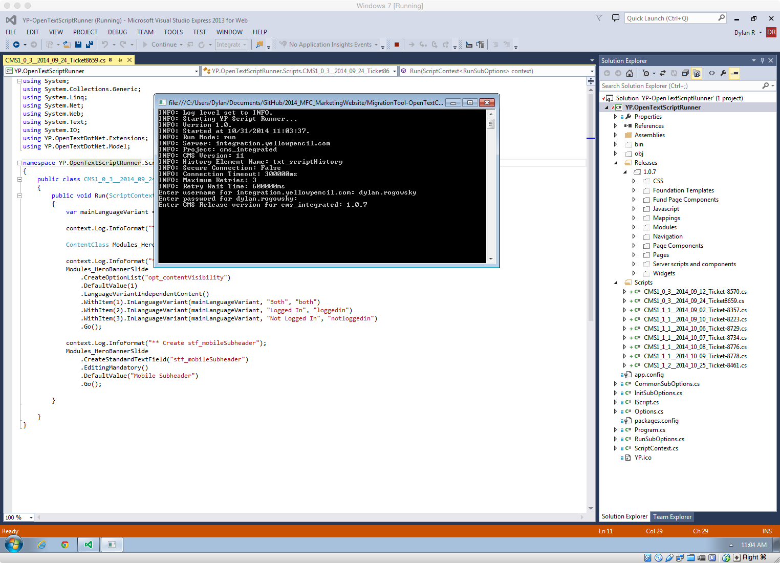Select CMS1_1_2__2014_10_25_Ticket-8461.cs in tree
This screenshot has width=780, height=563.
pos(695,365)
